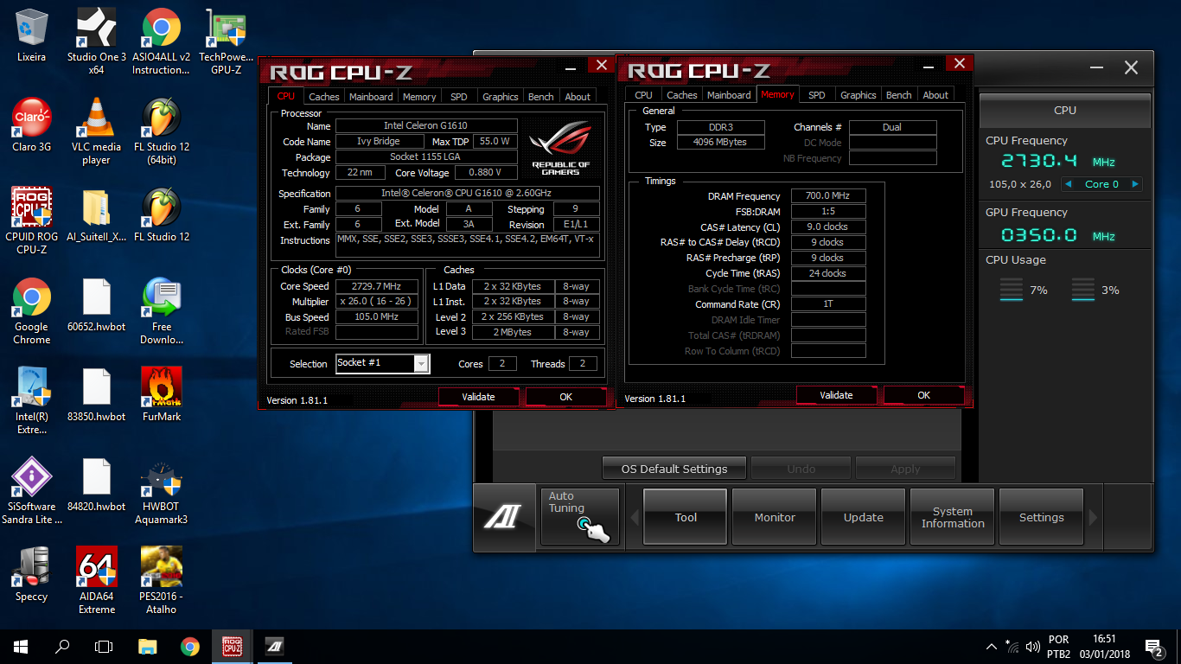Open Claro 3G desktop shortcut
The image size is (1181, 664).
[x=32, y=125]
